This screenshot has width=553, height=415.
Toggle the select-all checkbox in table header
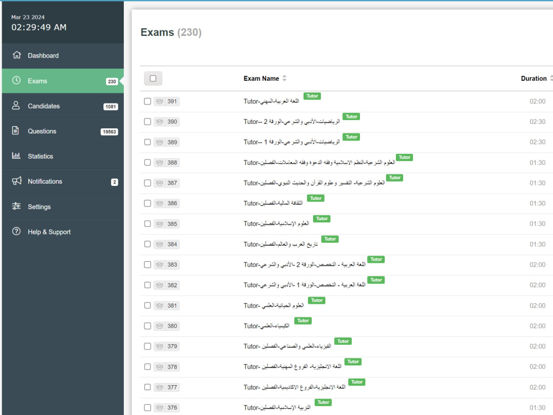pyautogui.click(x=153, y=79)
